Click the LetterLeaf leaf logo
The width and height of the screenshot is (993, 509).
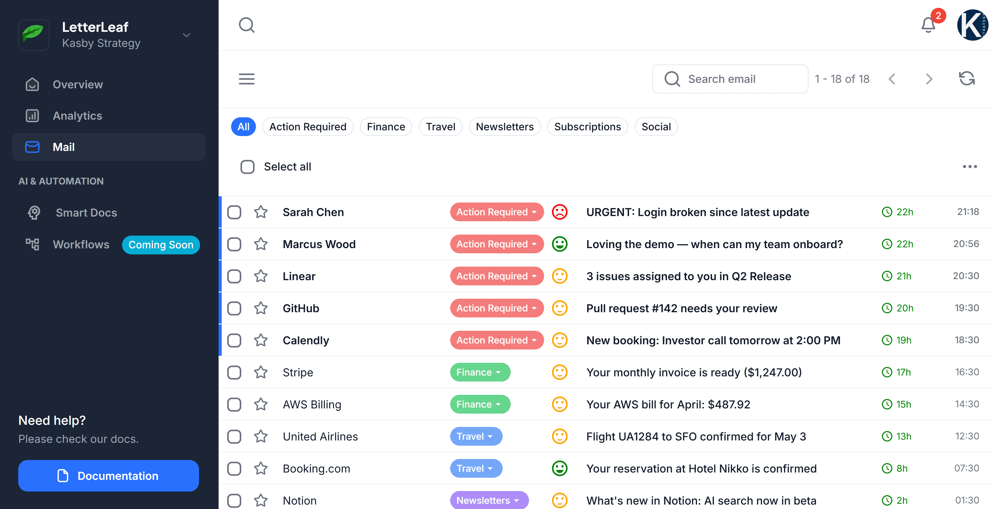coord(34,35)
